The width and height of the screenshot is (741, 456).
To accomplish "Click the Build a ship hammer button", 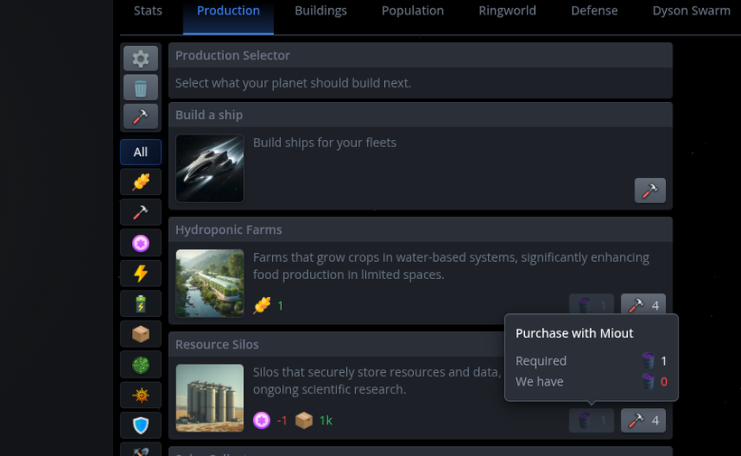I will [650, 191].
